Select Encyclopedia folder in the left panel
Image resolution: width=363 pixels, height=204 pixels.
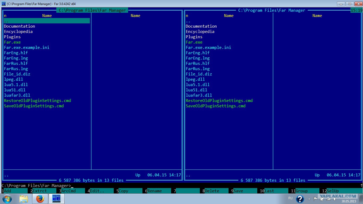pyautogui.click(x=18, y=32)
